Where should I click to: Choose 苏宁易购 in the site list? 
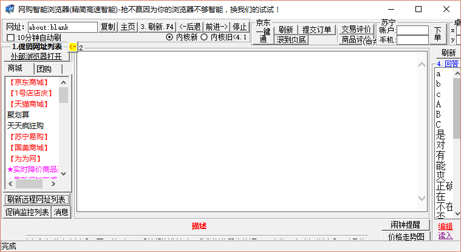[x=29, y=136]
